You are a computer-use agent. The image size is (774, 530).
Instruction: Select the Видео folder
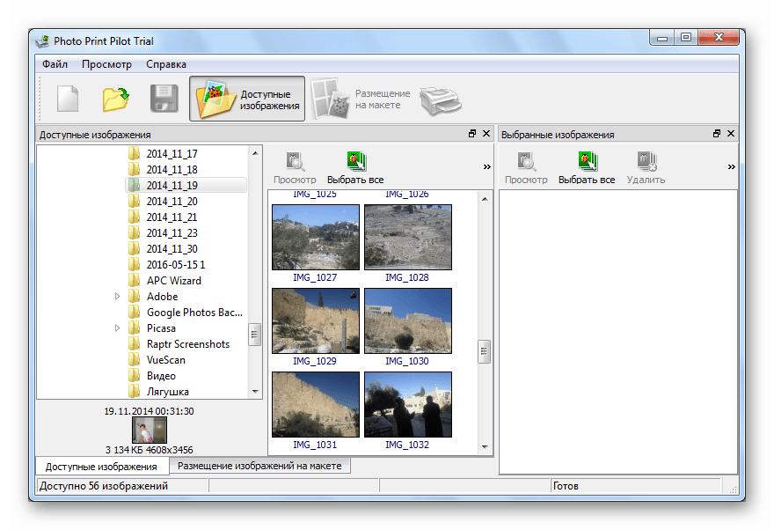coord(161,375)
